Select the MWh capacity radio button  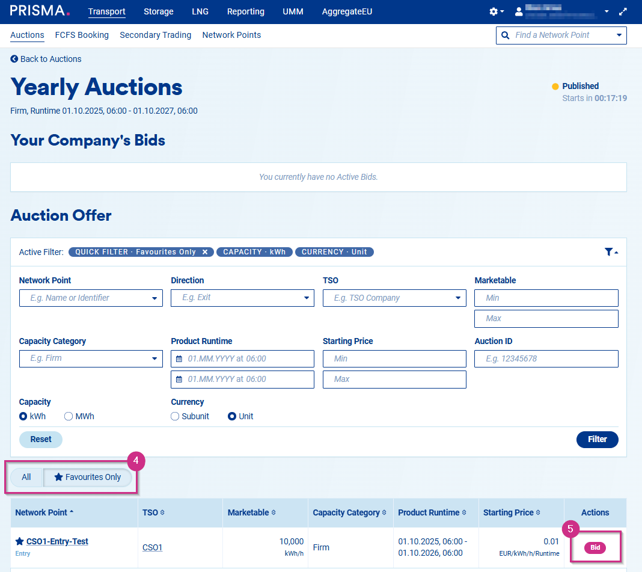point(69,416)
